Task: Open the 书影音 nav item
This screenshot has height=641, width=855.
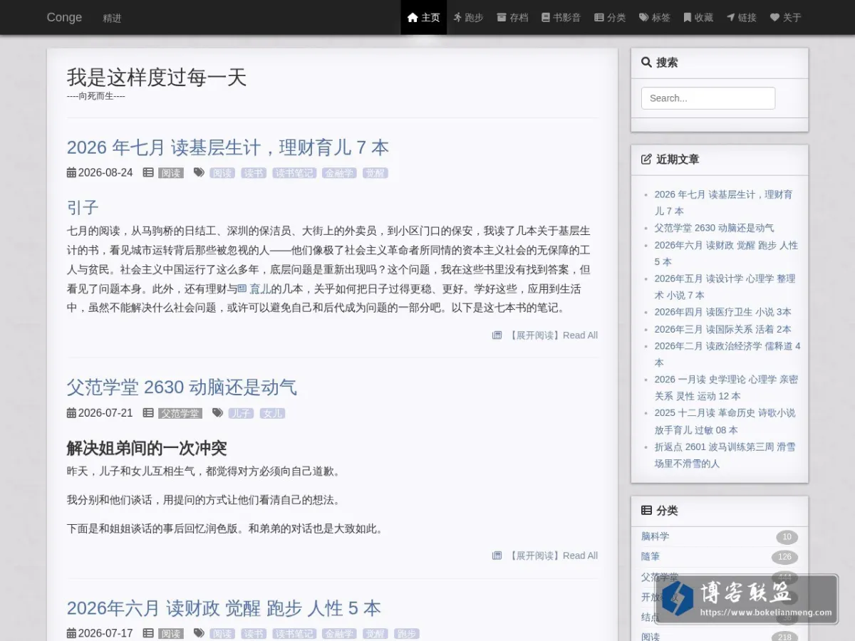Action: (x=561, y=17)
